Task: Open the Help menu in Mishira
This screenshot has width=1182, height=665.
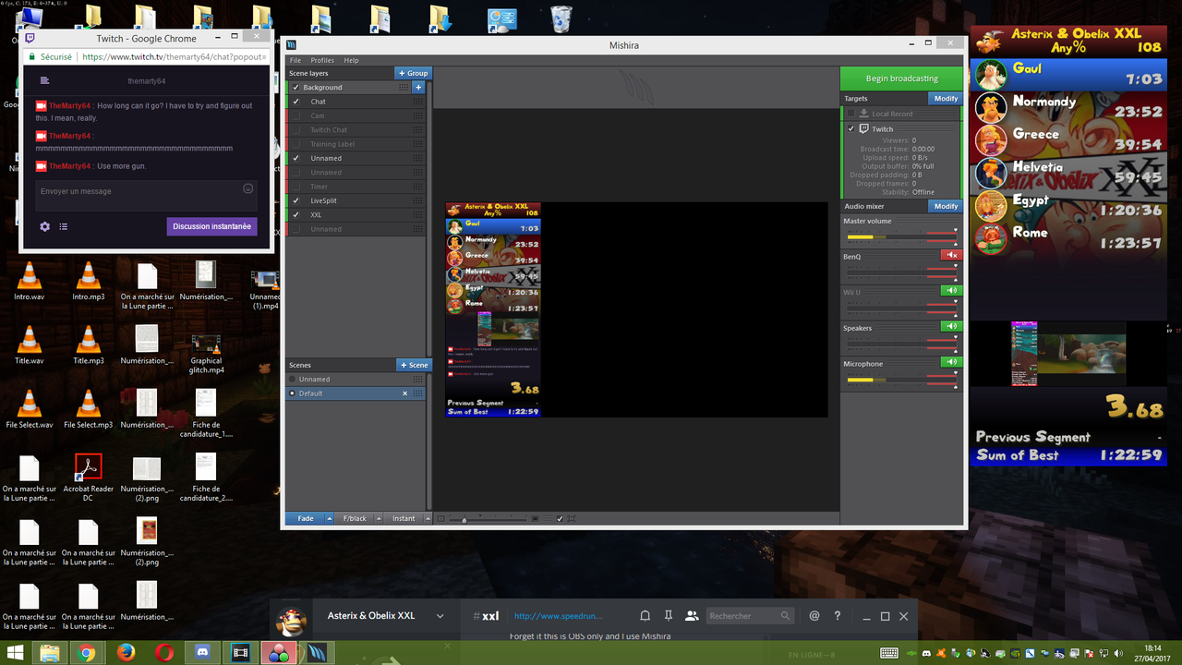Action: coord(351,60)
